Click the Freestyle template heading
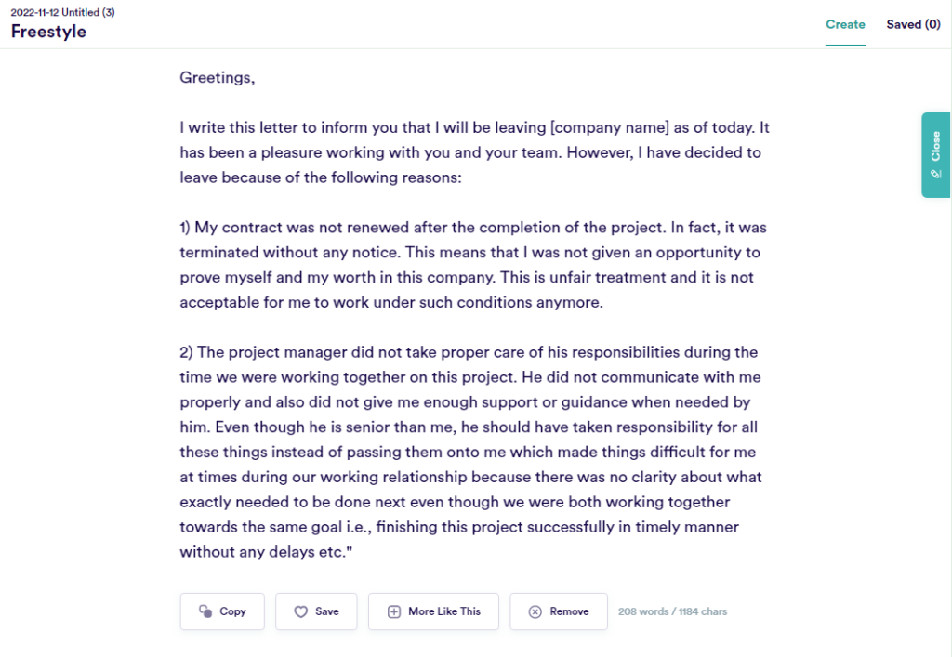Image resolution: width=952 pixels, height=657 pixels. click(x=48, y=32)
